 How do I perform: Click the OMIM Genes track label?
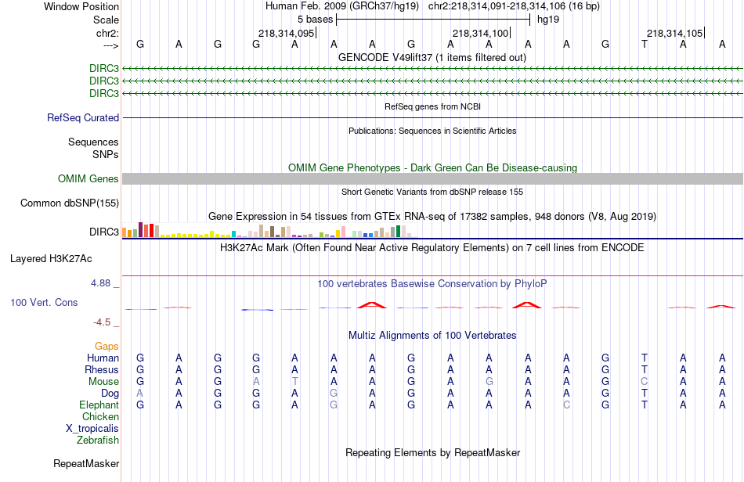pyautogui.click(x=88, y=178)
